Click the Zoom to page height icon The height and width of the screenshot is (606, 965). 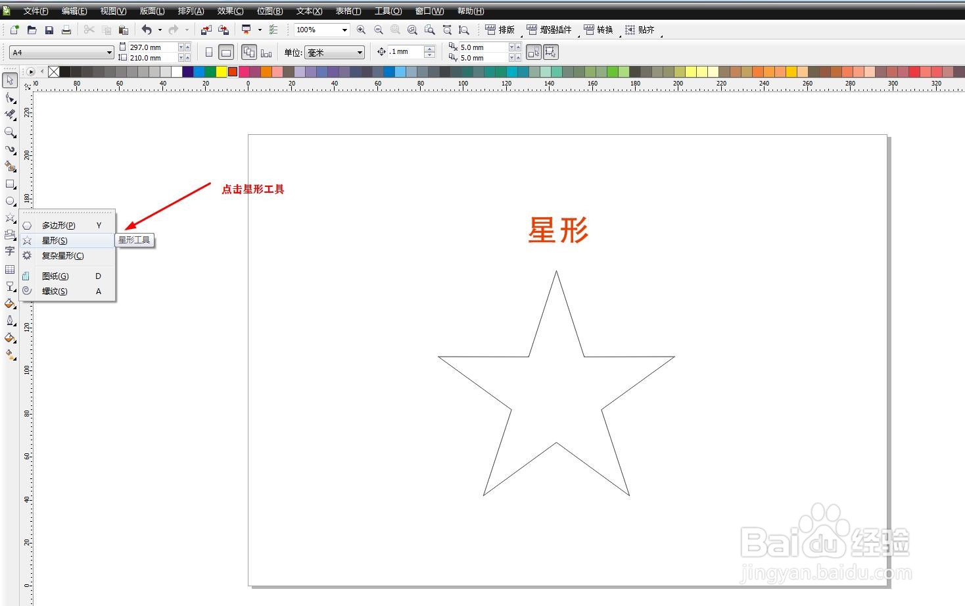click(463, 30)
